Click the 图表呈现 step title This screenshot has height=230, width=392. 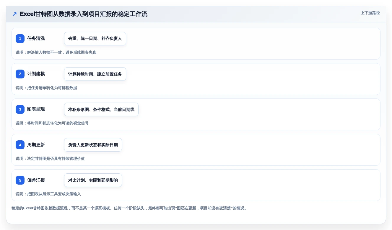(x=36, y=109)
